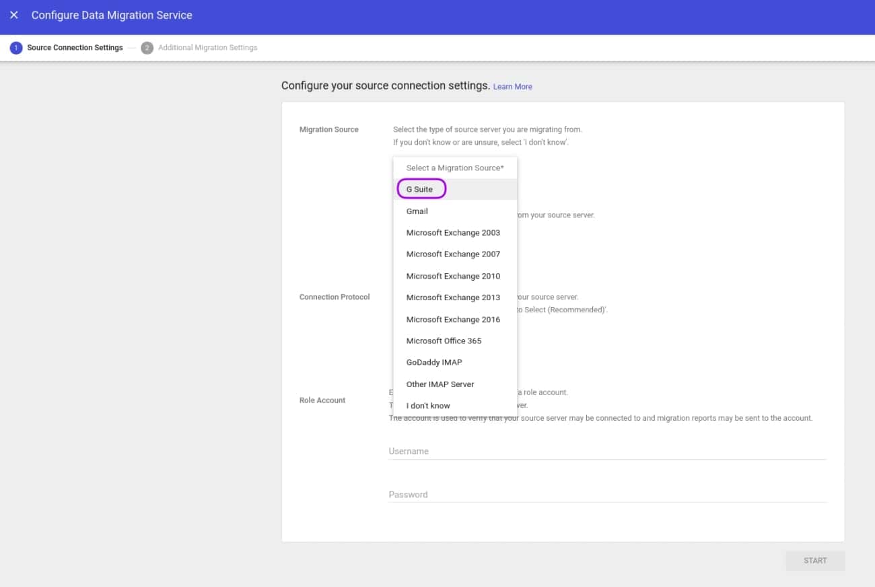
Task: Switch to Source Connection Settings step
Action: pos(75,47)
